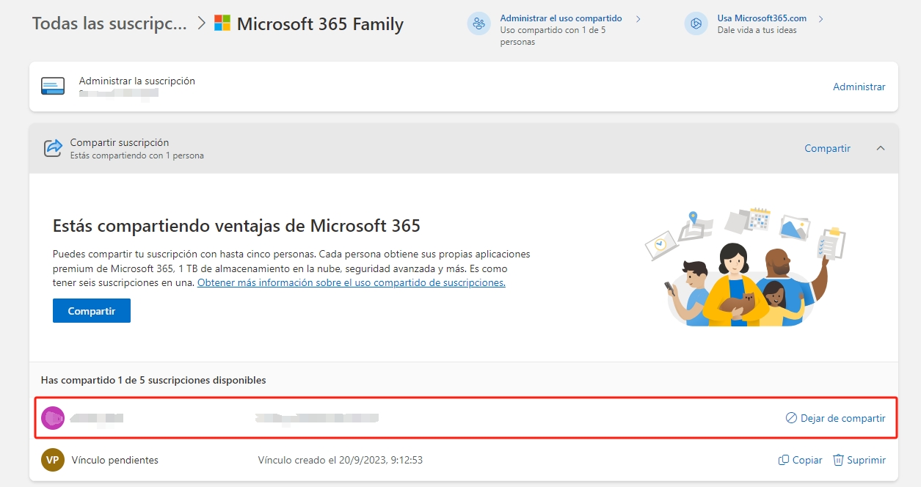Click the Compartir suscripción header text
This screenshot has height=487, width=921.
120,142
